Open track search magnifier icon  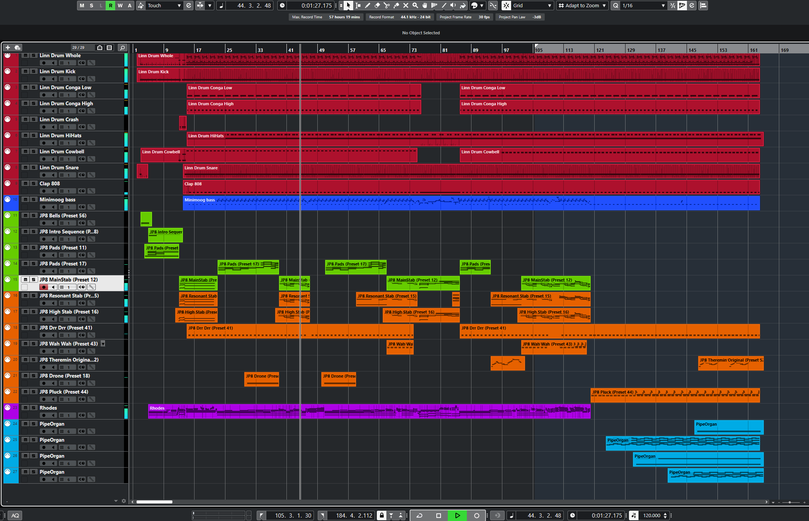[122, 48]
